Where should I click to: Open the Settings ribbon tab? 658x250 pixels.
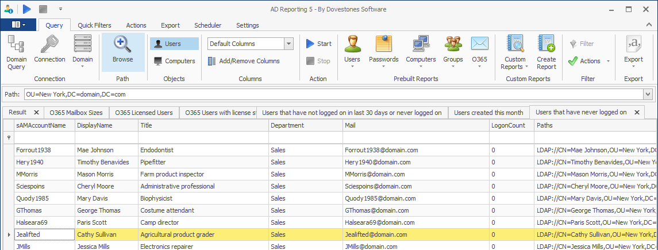click(x=248, y=25)
